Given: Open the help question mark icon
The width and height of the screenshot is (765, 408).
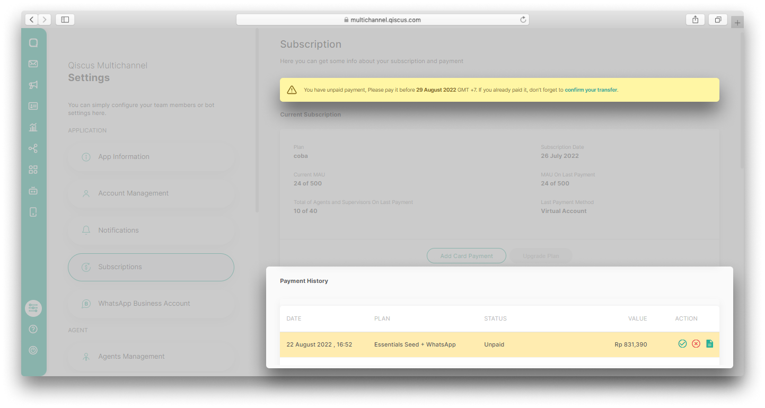Looking at the screenshot, I should [x=33, y=329].
